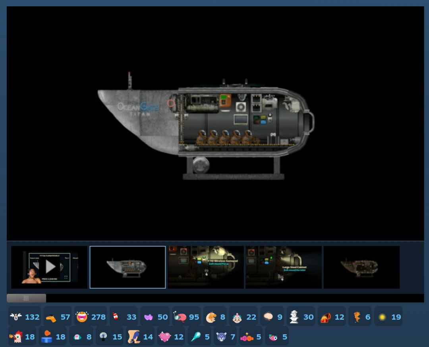Click the pink brain award with 95
The width and height of the screenshot is (429, 347).
pyautogui.click(x=186, y=317)
